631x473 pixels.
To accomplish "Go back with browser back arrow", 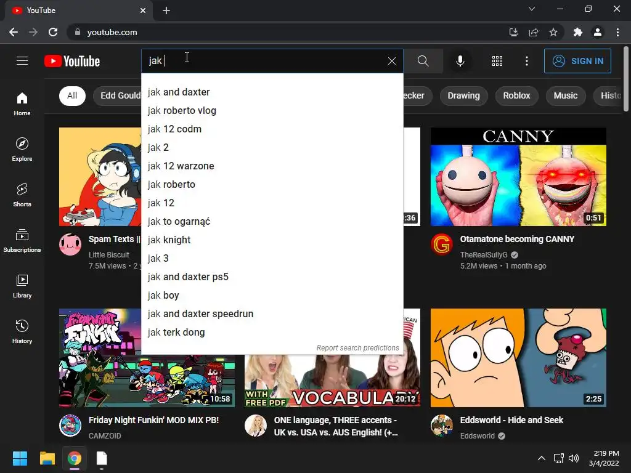I will click(14, 32).
